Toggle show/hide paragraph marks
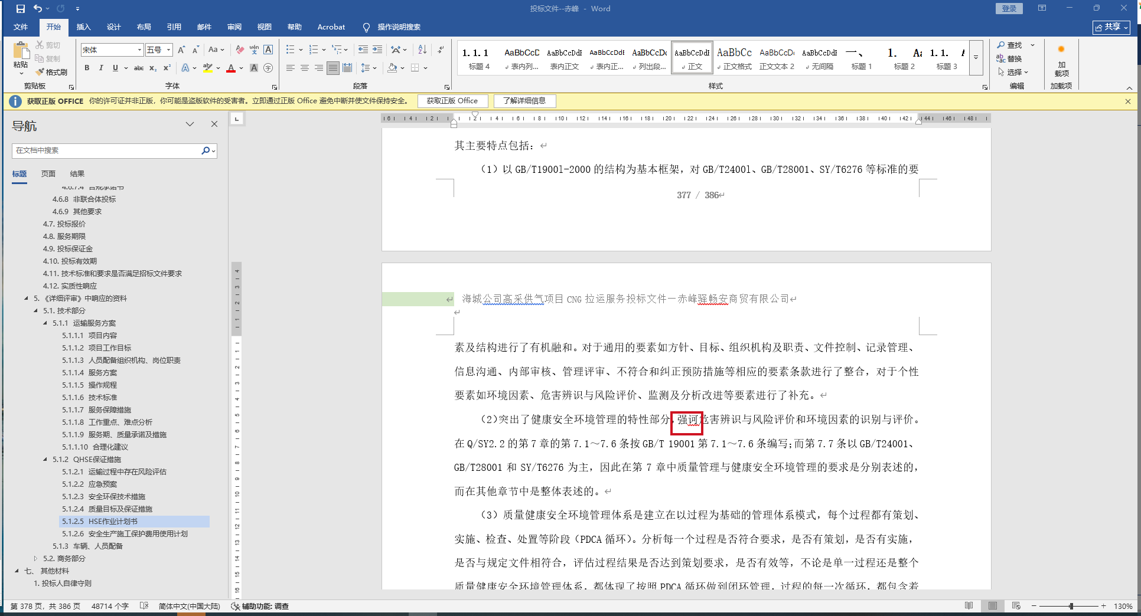 coord(441,50)
